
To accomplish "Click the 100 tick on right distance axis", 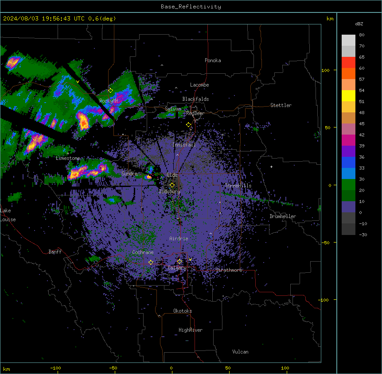I will (x=325, y=70).
